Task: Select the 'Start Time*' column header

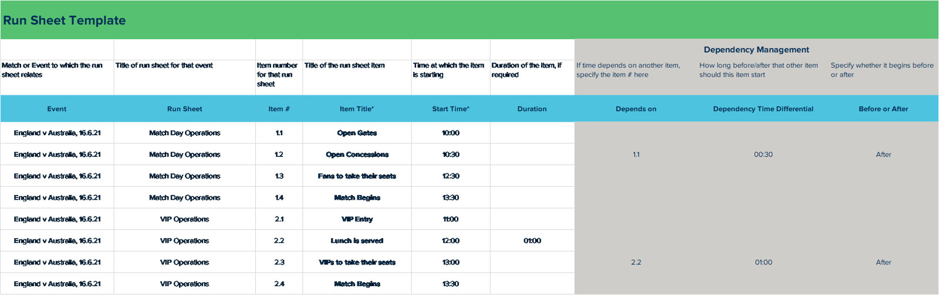Action: click(451, 109)
